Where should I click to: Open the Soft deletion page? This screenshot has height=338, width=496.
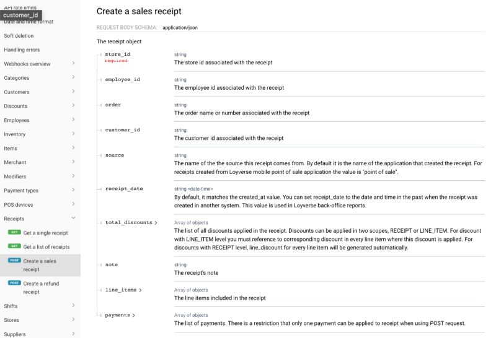click(x=19, y=36)
